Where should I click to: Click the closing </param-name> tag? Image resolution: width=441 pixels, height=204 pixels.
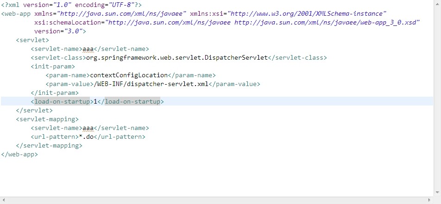point(192,75)
